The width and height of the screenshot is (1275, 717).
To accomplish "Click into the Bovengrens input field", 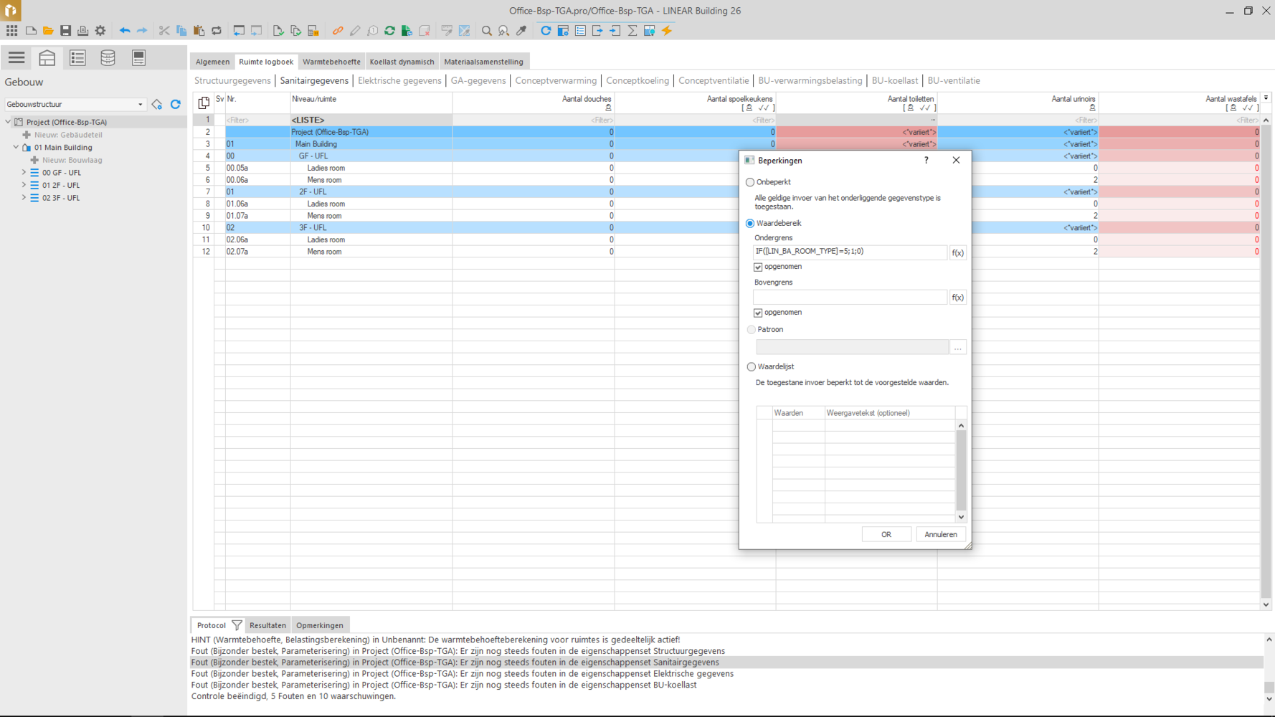I will point(850,298).
